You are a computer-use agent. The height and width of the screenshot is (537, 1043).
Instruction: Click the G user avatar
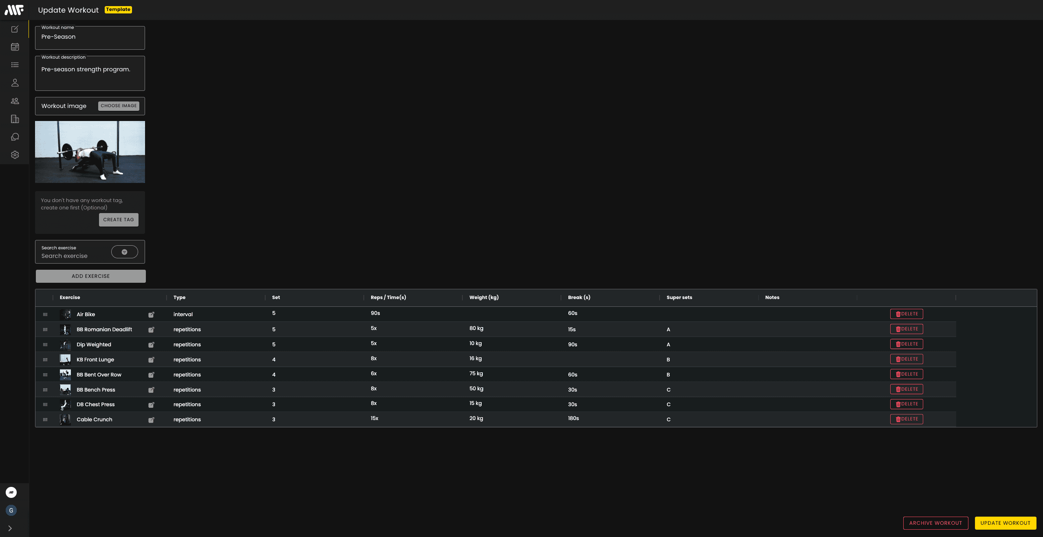click(x=11, y=510)
